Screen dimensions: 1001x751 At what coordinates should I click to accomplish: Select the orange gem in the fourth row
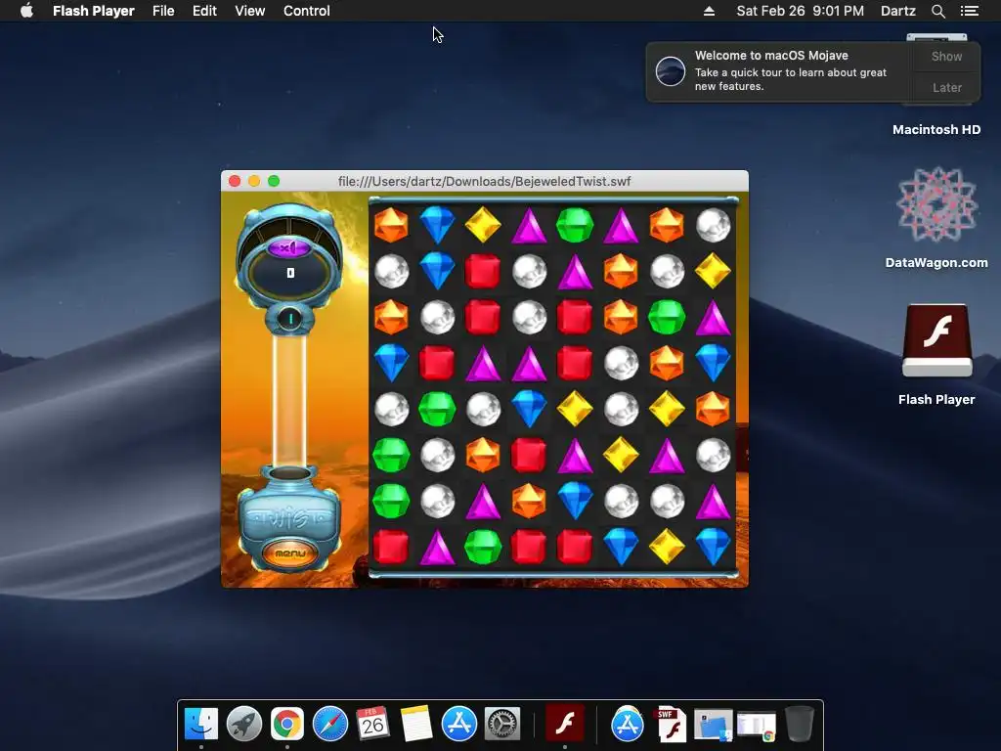pyautogui.click(x=667, y=363)
